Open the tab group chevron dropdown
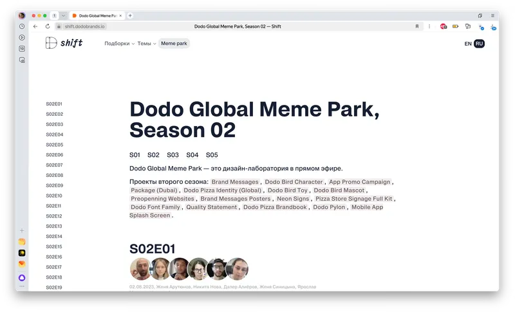The width and height of the screenshot is (515, 312). (63, 15)
